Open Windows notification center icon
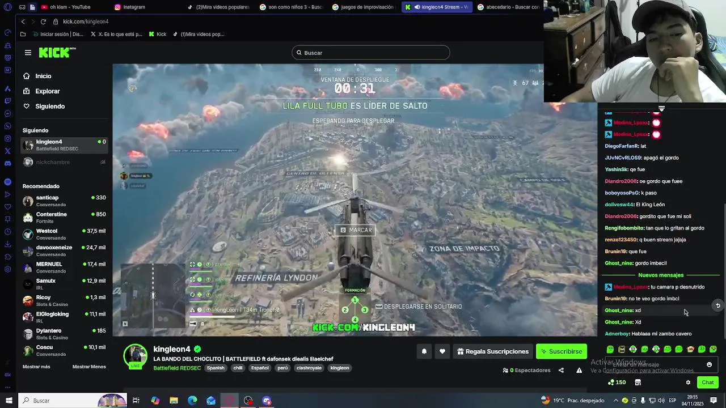The image size is (726, 408). 714,401
